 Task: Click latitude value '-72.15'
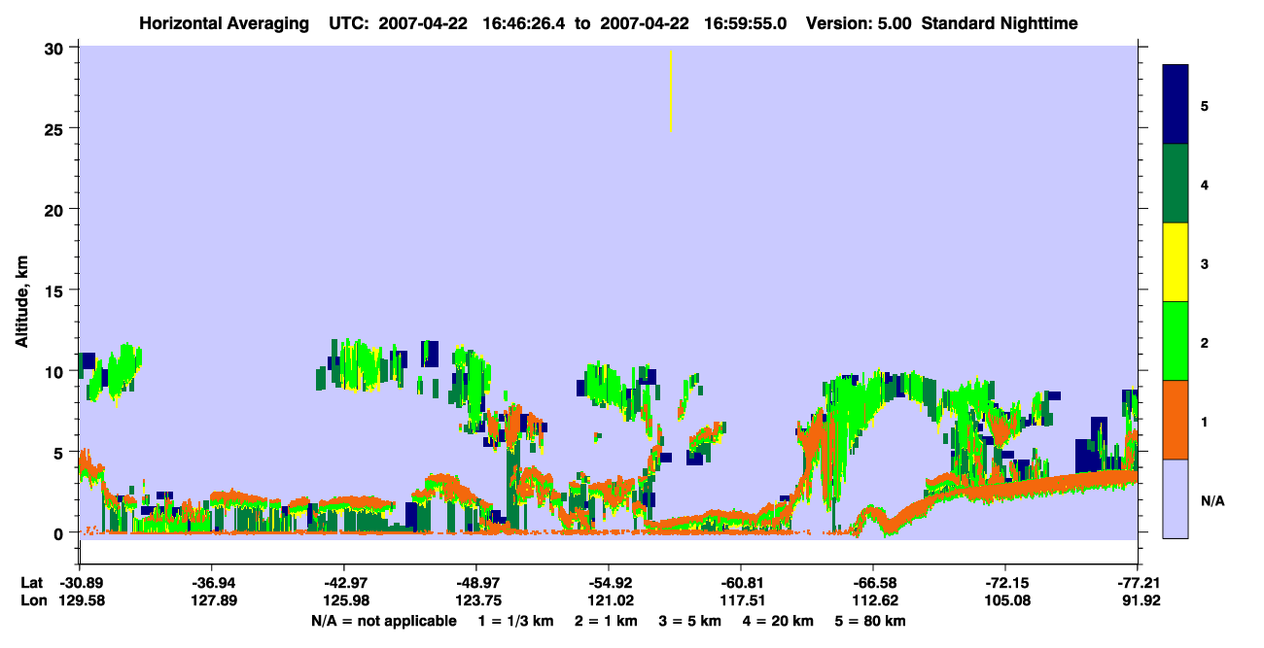coord(1005,583)
